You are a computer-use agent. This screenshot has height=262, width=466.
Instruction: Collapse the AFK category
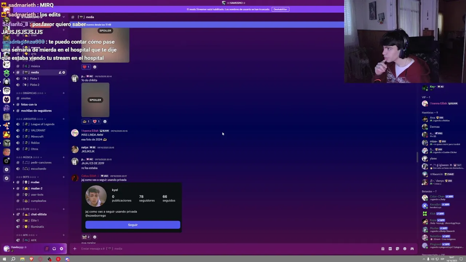pyautogui.click(x=27, y=235)
